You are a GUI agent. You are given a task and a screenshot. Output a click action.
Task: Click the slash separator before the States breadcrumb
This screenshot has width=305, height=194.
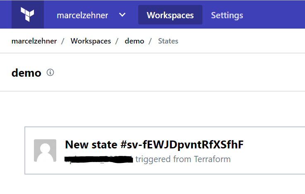click(150, 41)
